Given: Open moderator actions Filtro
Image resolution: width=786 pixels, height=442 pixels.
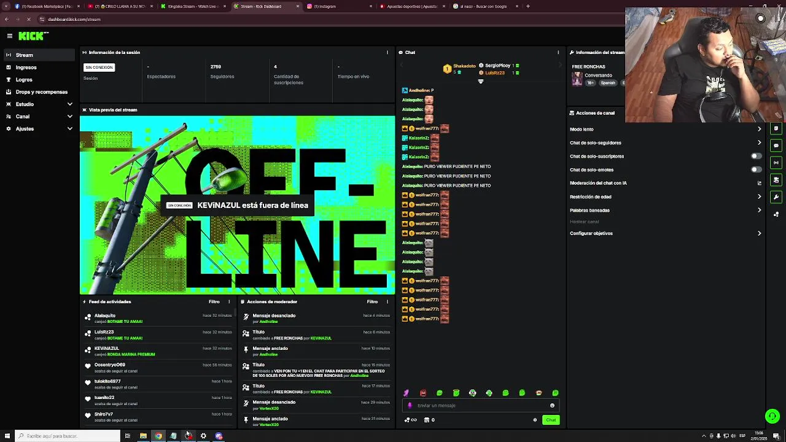Looking at the screenshot, I should click(372, 302).
